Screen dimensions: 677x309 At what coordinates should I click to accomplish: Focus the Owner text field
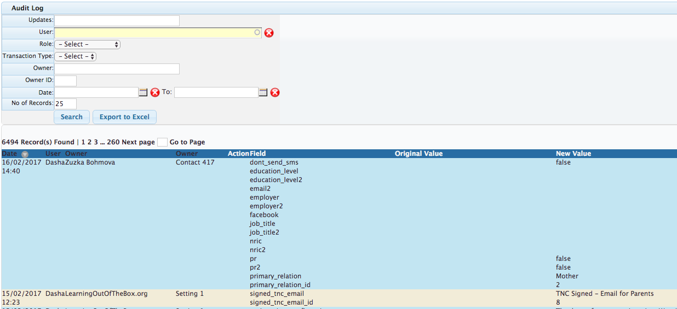click(117, 69)
